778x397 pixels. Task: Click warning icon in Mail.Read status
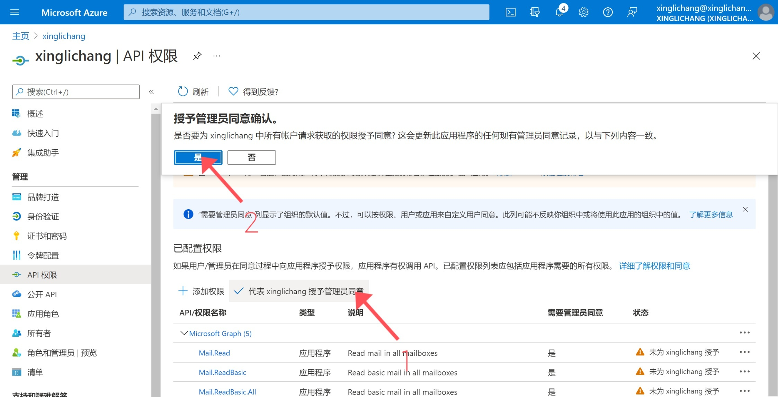[x=640, y=352]
